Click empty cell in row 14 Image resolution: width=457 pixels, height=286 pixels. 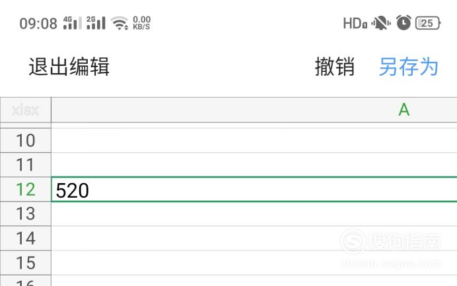[x=254, y=238]
